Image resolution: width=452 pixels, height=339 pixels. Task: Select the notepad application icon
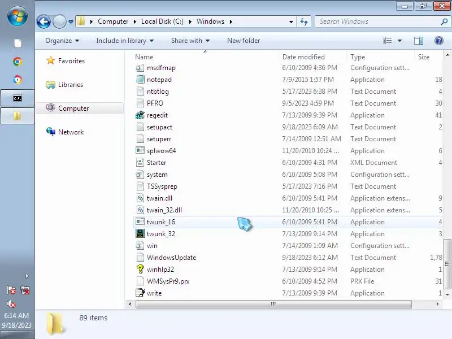click(140, 80)
